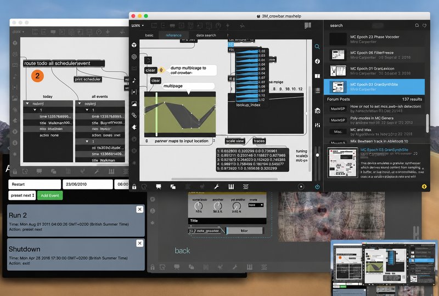Click the 'Restart' title input field

coord(35,184)
